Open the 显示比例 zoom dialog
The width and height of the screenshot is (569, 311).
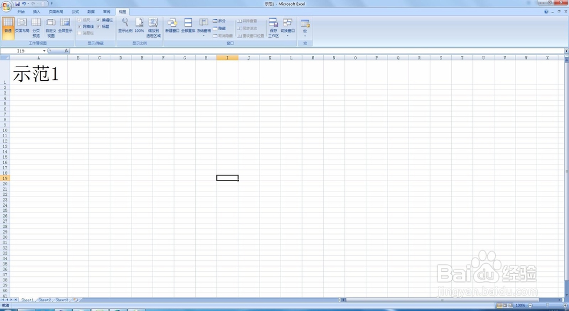coord(125,26)
